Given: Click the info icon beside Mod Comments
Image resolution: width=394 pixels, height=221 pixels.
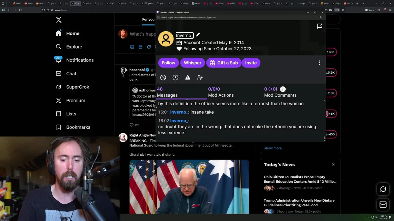Looking at the screenshot, I should tap(283, 89).
